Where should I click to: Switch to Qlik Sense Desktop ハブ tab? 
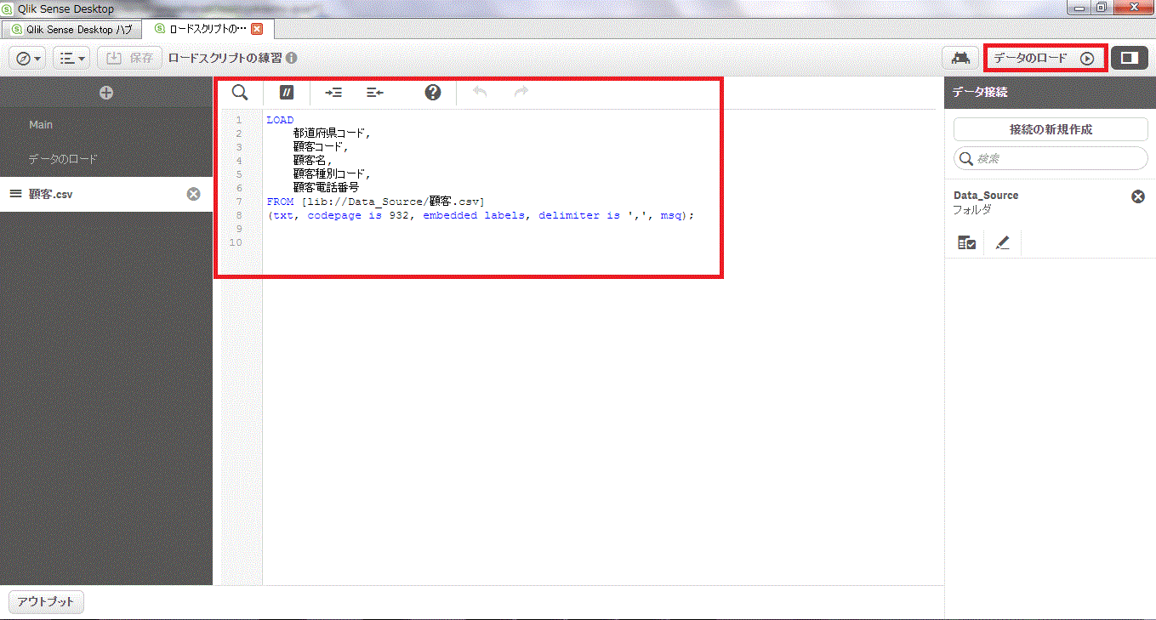[71, 29]
